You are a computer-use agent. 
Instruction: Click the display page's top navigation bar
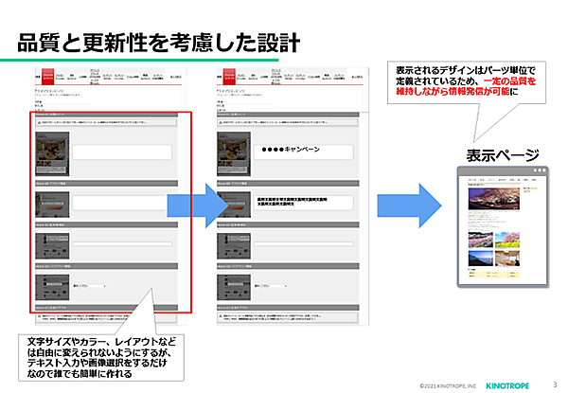tap(503, 180)
